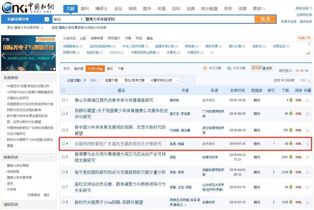Show 50 results per page

tap(306, 71)
